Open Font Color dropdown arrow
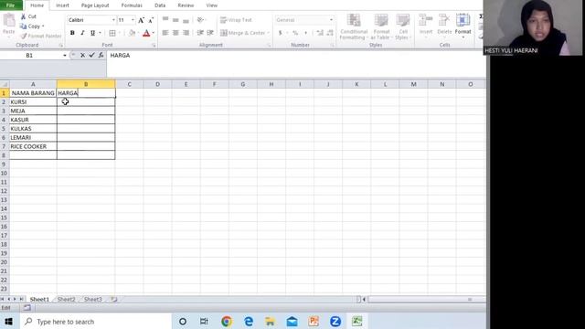The height and width of the screenshot is (329, 585). [x=153, y=33]
